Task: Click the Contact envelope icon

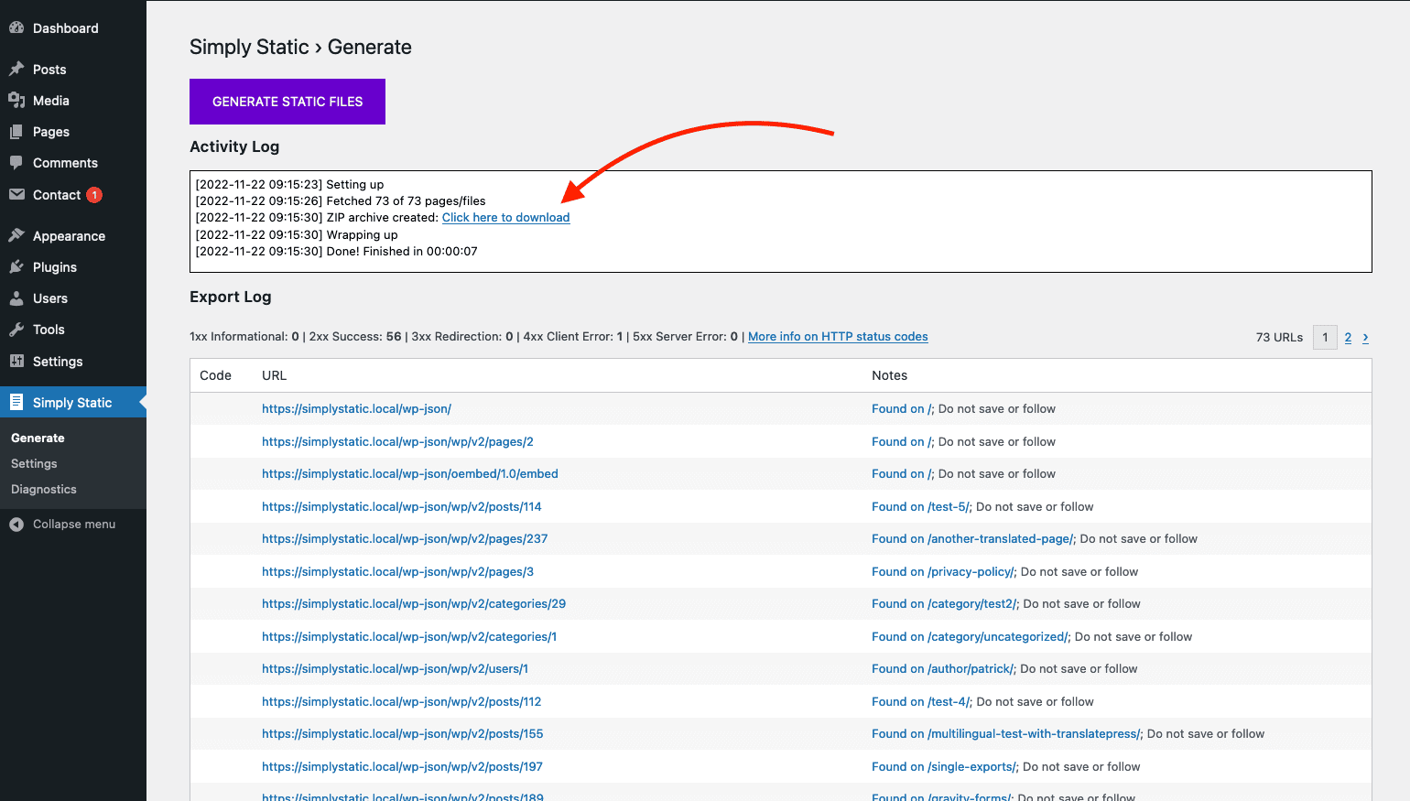Action: click(16, 195)
